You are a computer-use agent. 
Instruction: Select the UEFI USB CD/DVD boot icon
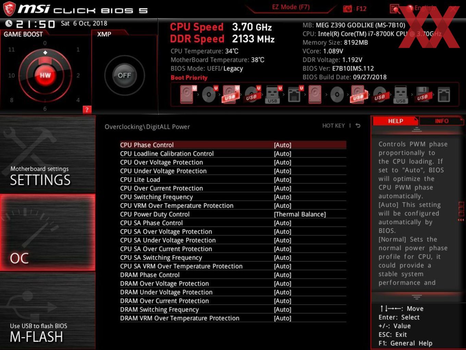pos(252,94)
